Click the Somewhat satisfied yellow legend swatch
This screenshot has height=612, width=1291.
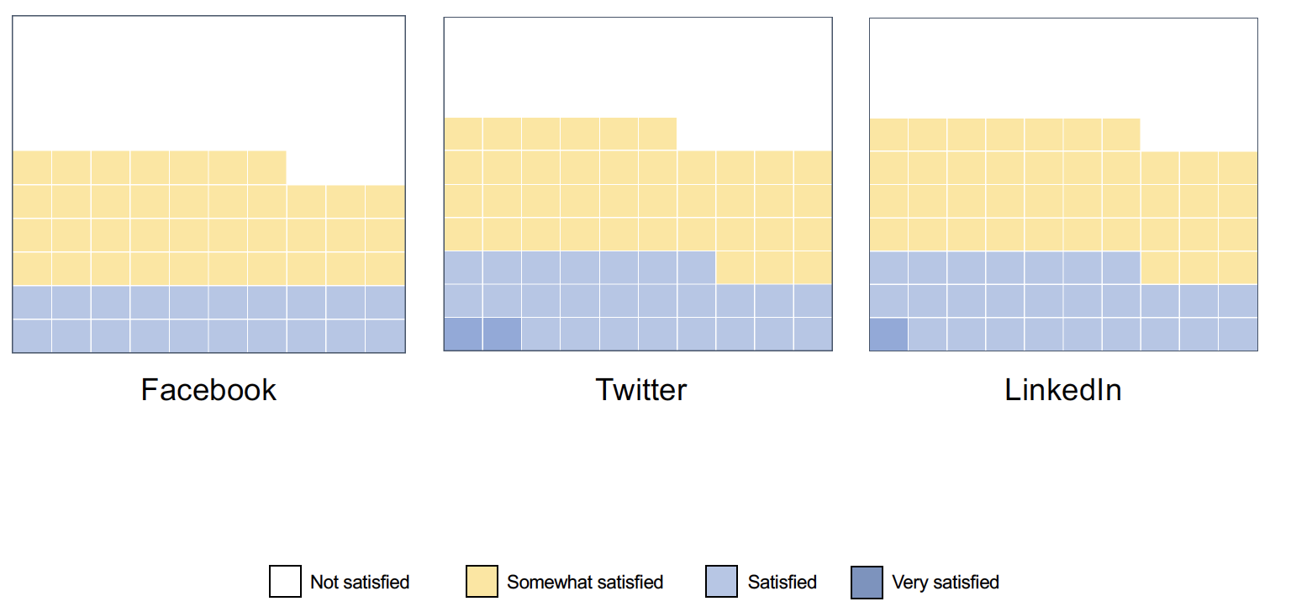coord(482,582)
